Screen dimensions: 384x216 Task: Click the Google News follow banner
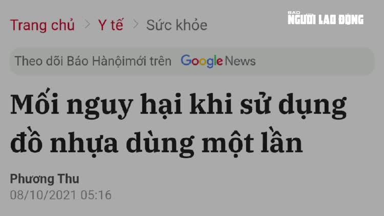(x=192, y=61)
